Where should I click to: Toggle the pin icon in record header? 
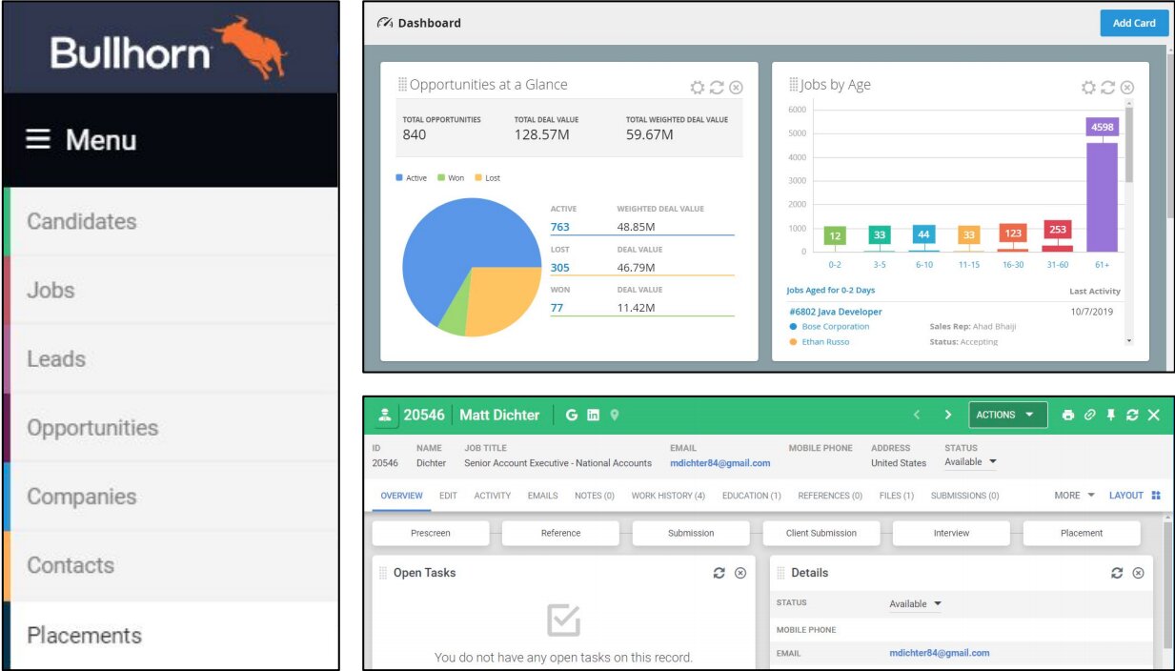click(1110, 416)
